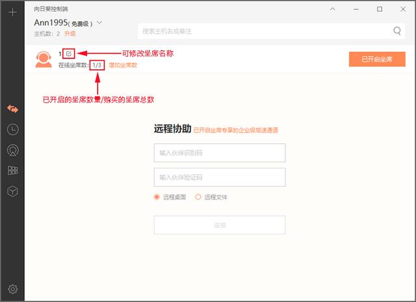Collapse the header with up chevron
Screen dimensions: 416x302
point(332,9)
